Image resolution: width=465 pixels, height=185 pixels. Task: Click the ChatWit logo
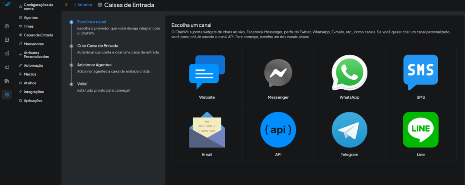pyautogui.click(x=7, y=5)
